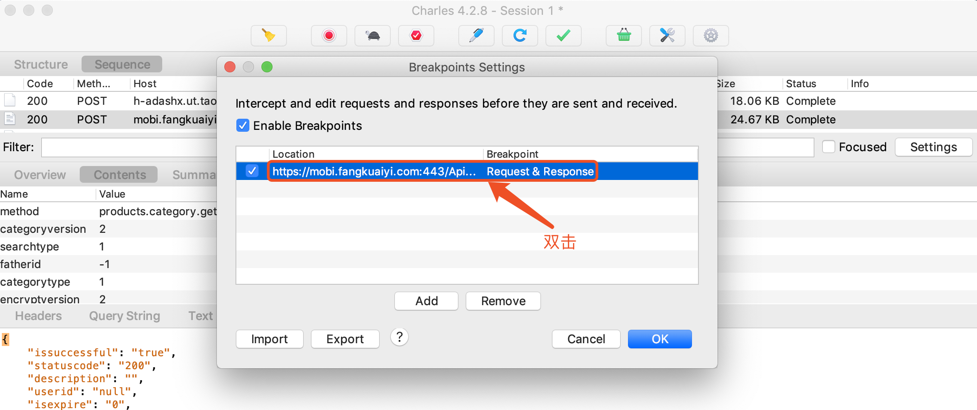Viewport: 977px width, 410px height.
Task: Click the Import button
Action: pos(270,339)
